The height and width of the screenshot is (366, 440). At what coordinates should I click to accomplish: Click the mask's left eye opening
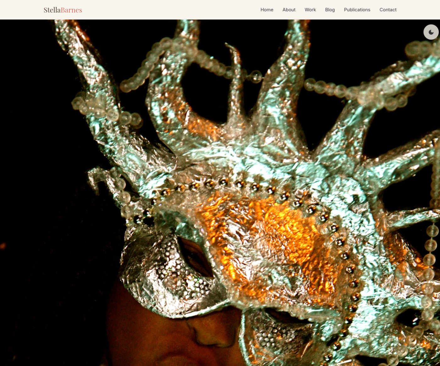(x=195, y=257)
